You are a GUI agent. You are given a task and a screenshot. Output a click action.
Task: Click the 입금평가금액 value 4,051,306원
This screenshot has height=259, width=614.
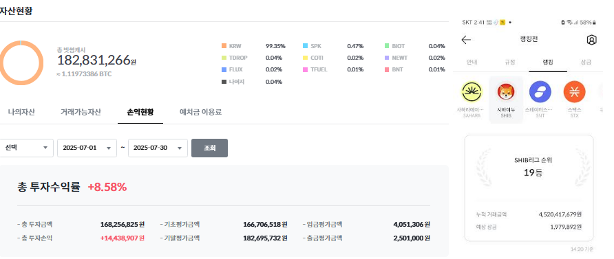tap(412, 225)
